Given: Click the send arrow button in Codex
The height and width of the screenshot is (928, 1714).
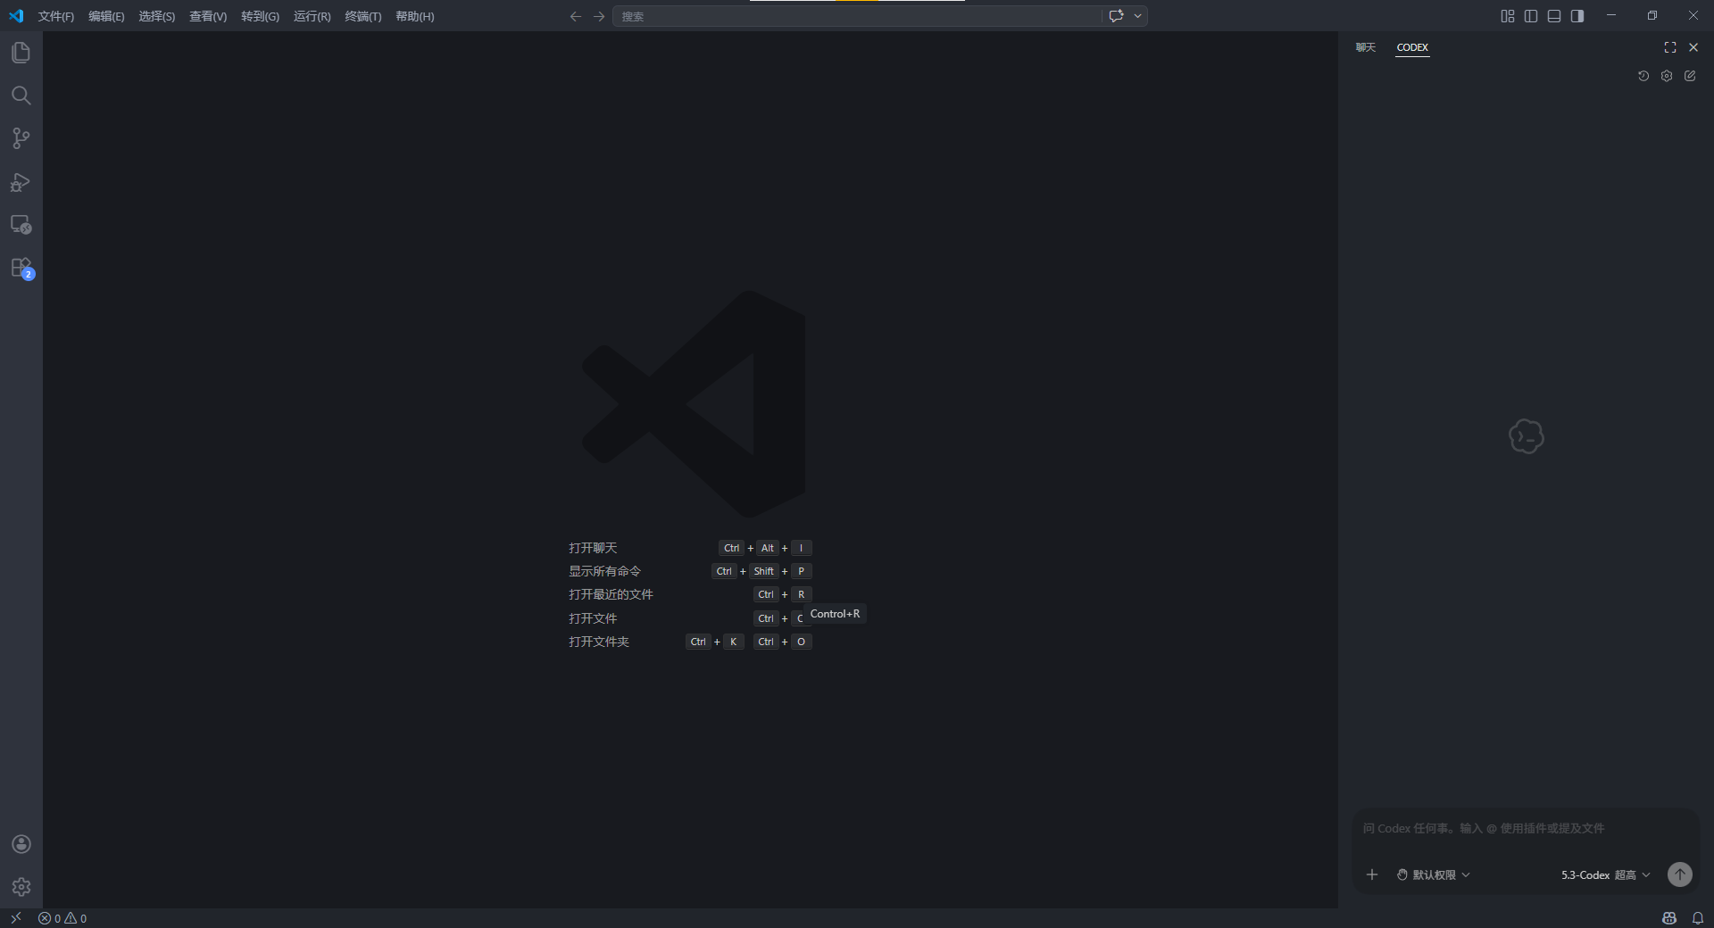Looking at the screenshot, I should (x=1680, y=874).
